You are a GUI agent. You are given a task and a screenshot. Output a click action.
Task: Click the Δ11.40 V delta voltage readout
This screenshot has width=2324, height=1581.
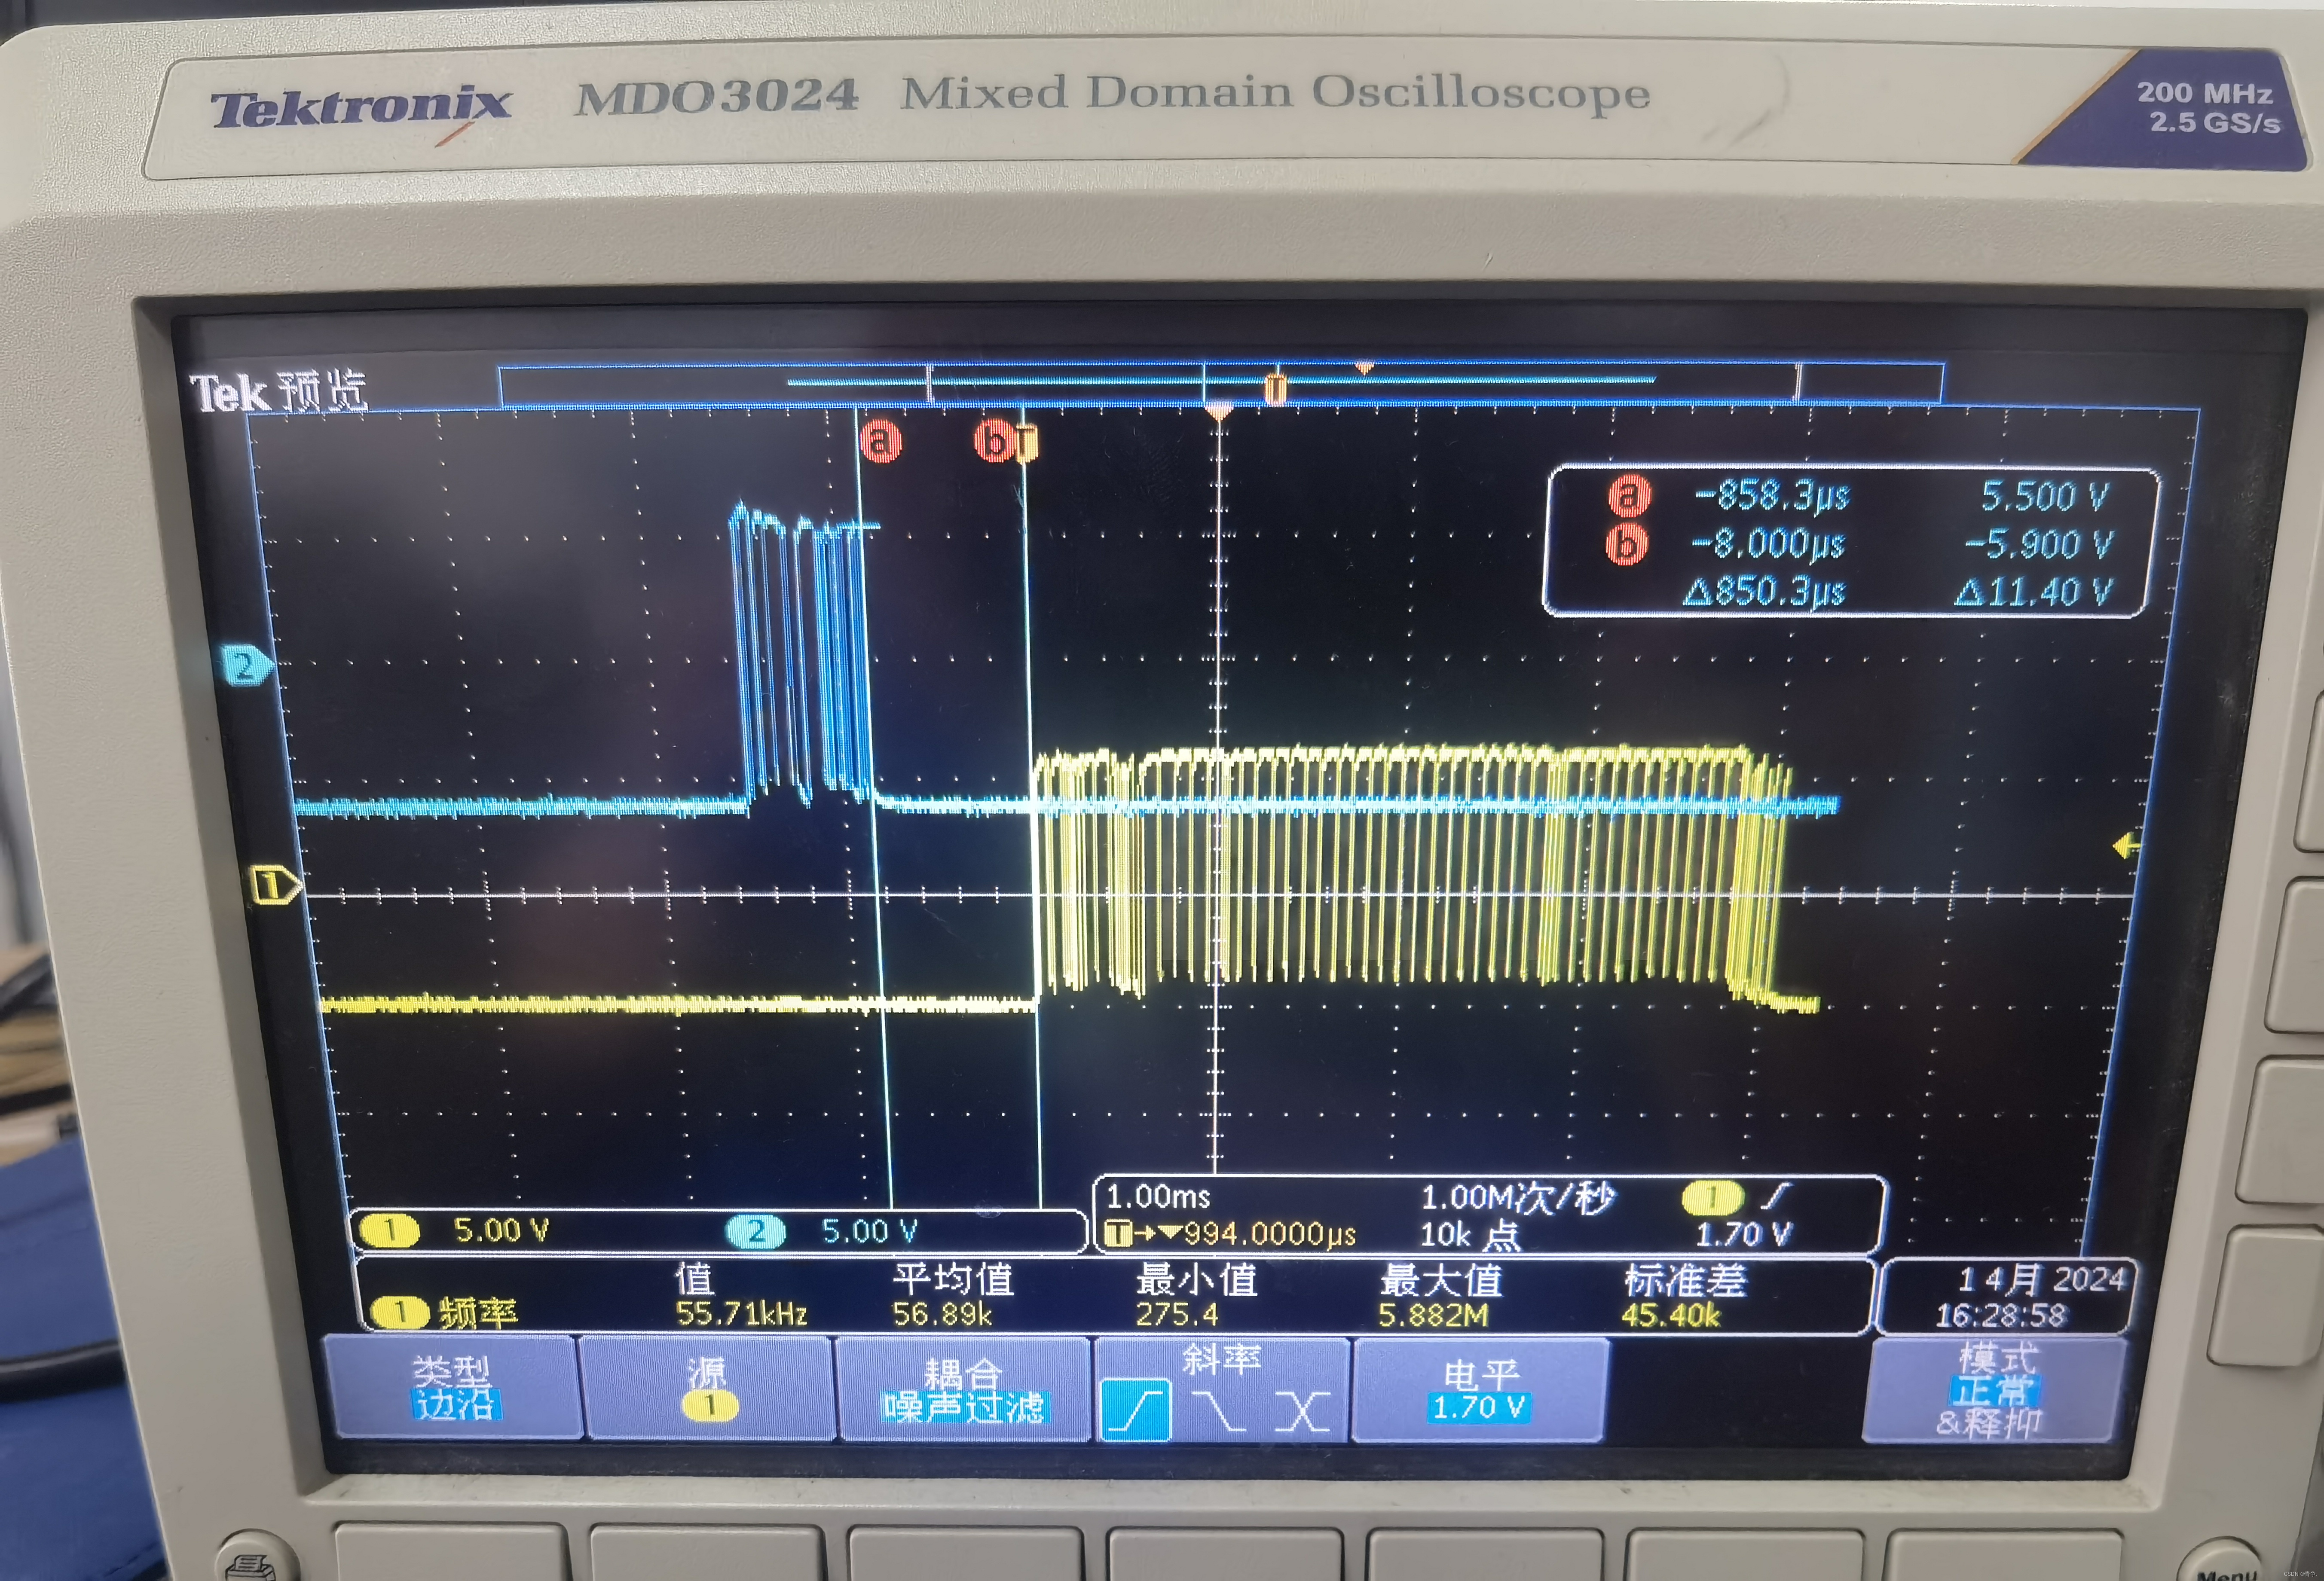[2033, 592]
